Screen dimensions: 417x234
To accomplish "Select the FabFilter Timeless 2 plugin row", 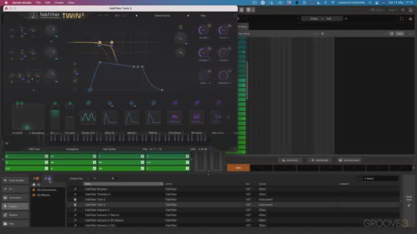I will click(233, 194).
